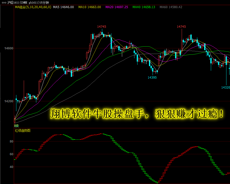Select the MA40 14658.13 legend entry
The height and width of the screenshot is (184, 230).
pyautogui.click(x=144, y=7)
